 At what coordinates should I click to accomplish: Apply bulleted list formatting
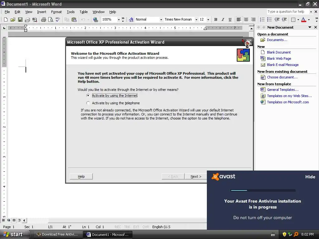tap(269, 20)
